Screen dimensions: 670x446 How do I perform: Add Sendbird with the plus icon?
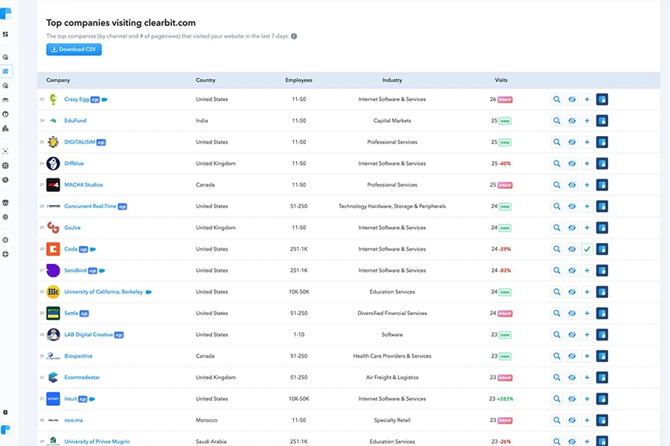click(x=587, y=270)
